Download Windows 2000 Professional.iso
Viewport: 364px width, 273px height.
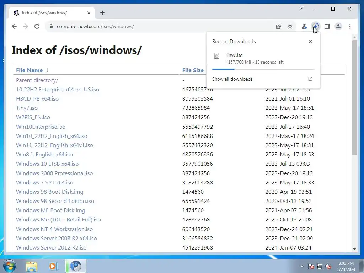[x=54, y=173]
